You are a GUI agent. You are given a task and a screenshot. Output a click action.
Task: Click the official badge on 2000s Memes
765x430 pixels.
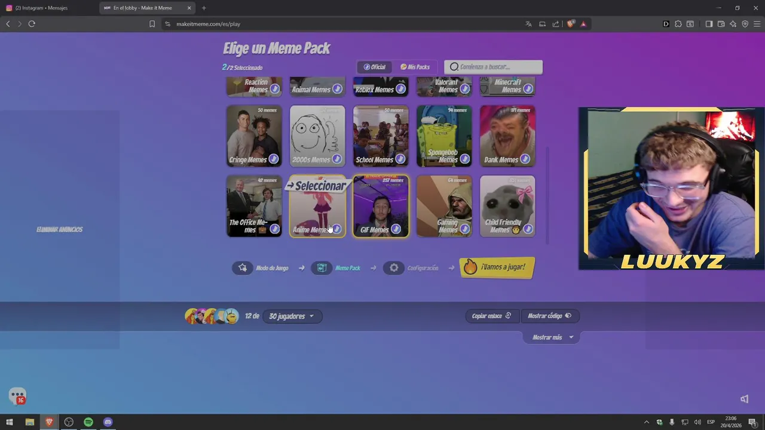[x=336, y=159]
